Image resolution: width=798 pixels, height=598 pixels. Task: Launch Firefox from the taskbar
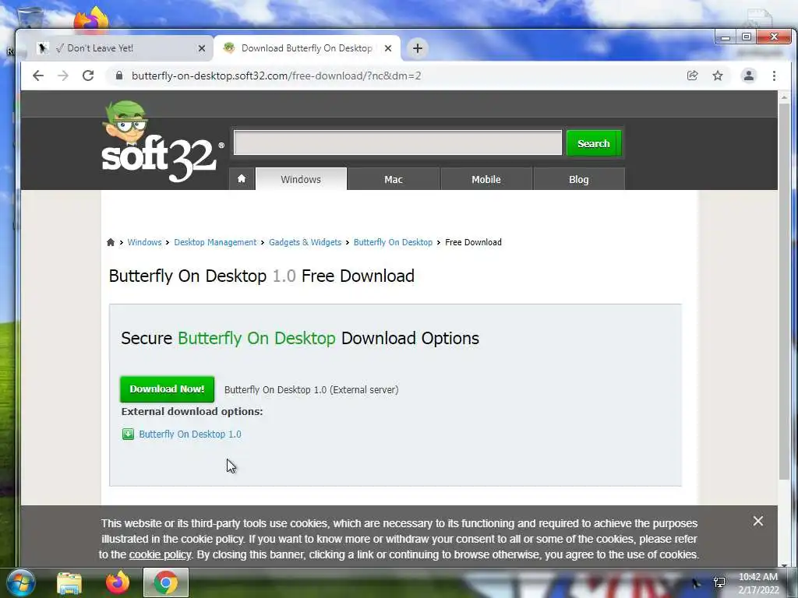(x=118, y=582)
